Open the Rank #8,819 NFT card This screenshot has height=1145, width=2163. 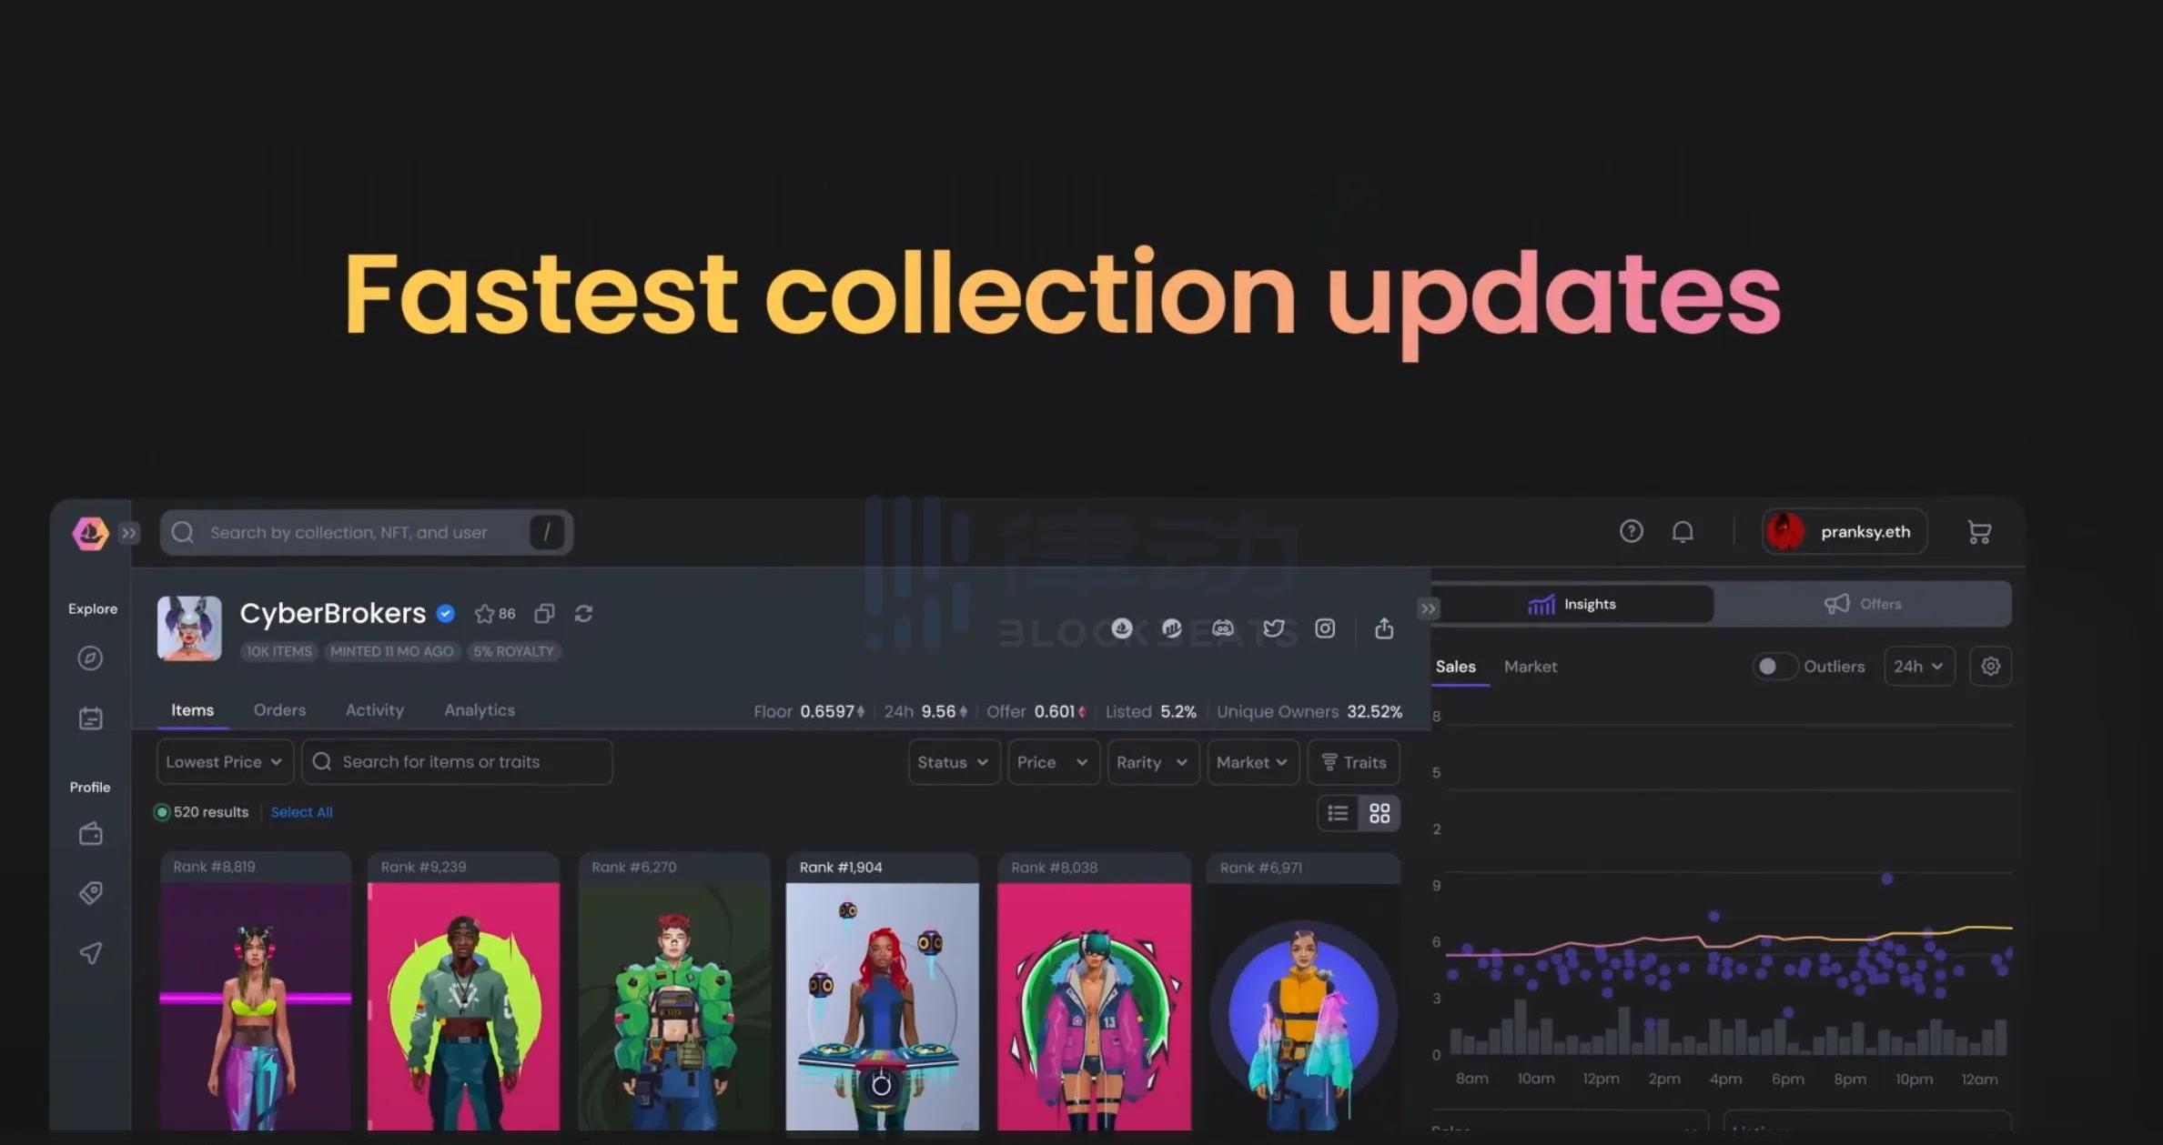pyautogui.click(x=255, y=992)
